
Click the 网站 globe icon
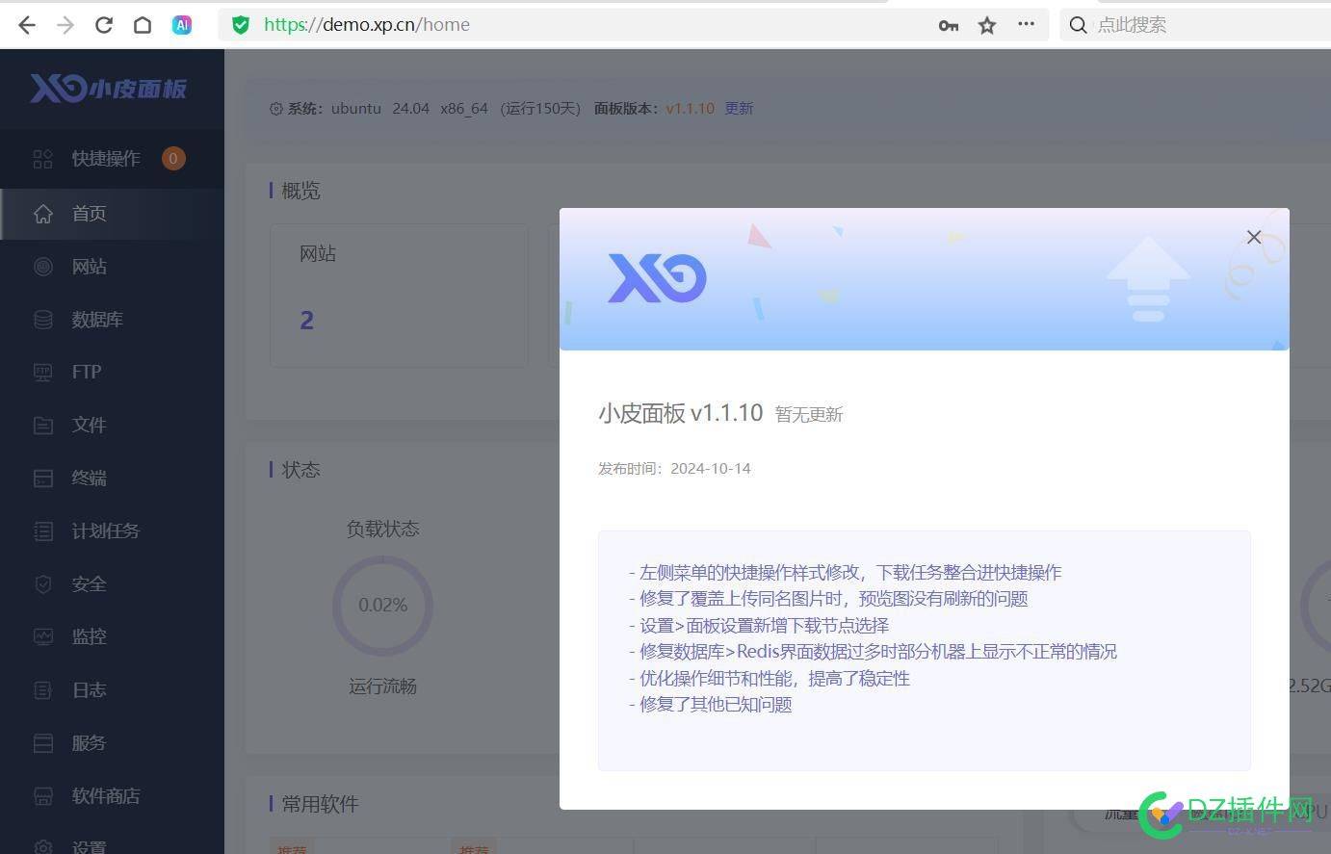tap(43, 267)
